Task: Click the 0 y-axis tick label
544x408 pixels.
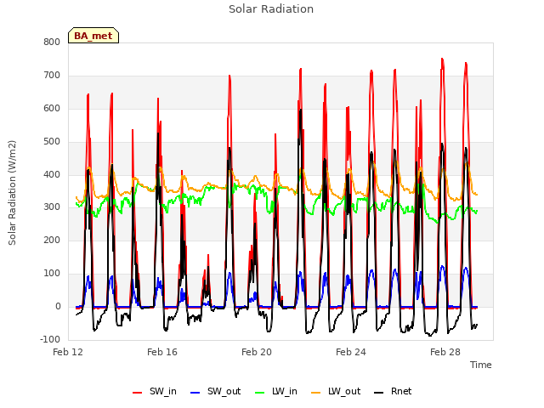Action: click(58, 307)
